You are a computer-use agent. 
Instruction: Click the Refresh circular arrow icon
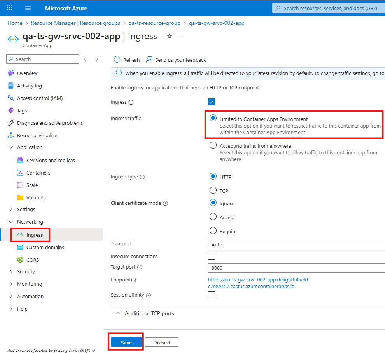(x=117, y=60)
